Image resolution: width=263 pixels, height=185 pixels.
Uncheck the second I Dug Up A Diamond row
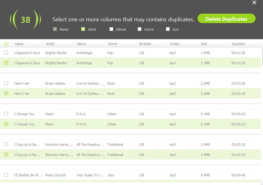(6, 154)
